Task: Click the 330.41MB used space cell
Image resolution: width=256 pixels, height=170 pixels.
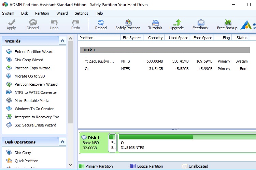Action: pos(180,61)
